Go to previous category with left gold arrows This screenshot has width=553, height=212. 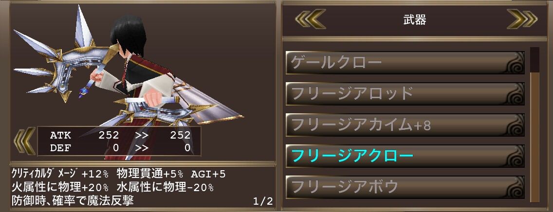tap(311, 19)
